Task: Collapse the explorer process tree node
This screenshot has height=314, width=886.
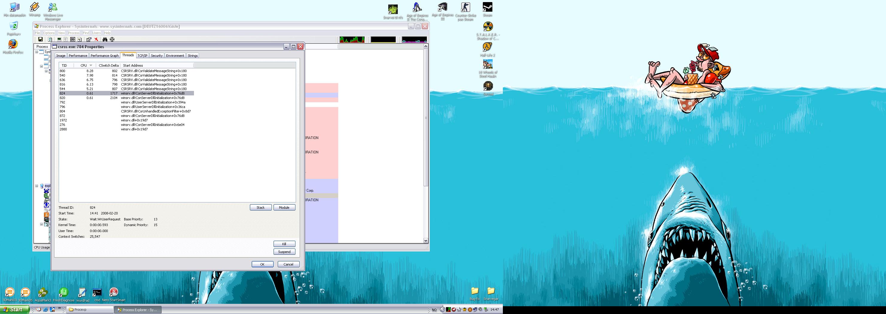Action: [37, 186]
